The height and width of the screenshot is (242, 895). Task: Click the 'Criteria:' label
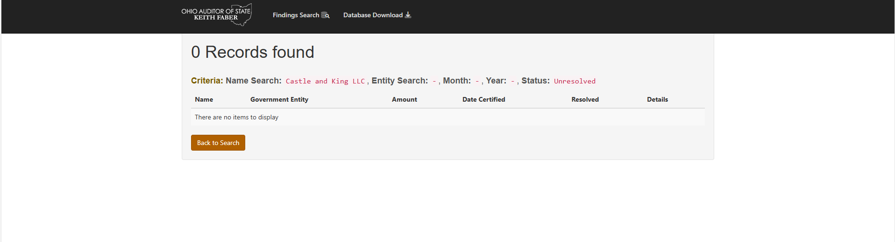(207, 81)
